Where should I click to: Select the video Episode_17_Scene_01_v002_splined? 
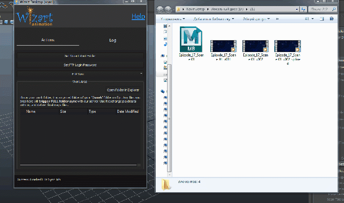tap(287, 52)
